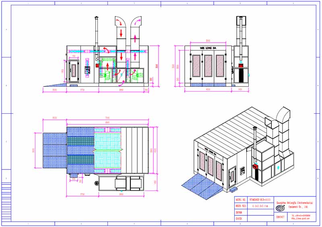Image resolution: width=322 pixels, height=227 pixels.
Task: Click the left green fan on side elevation
Action: click(x=107, y=76)
